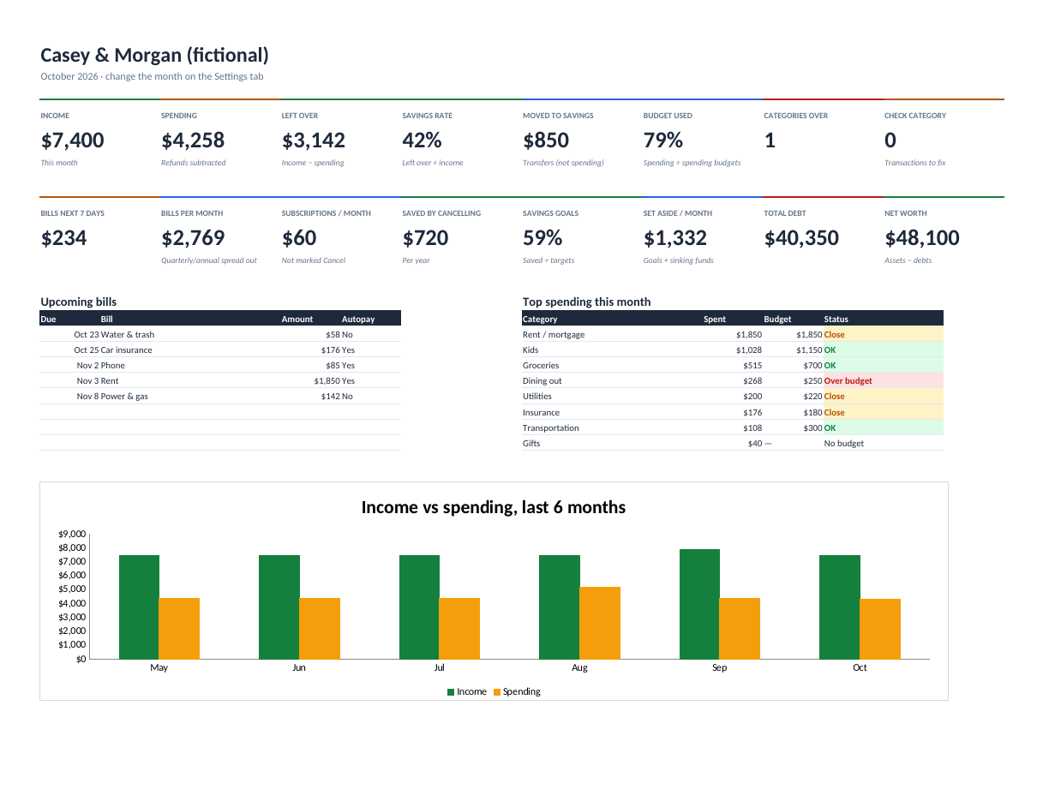The width and height of the screenshot is (1037, 801).
Task: Click the Transfers (not spending) caption
Action: pyautogui.click(x=563, y=163)
